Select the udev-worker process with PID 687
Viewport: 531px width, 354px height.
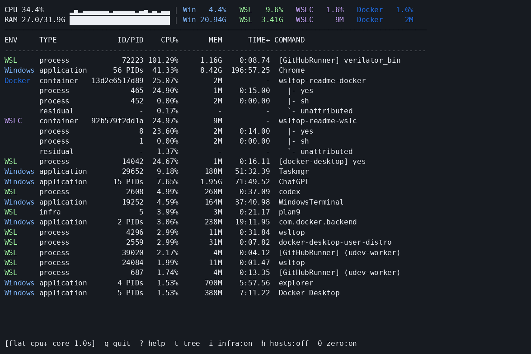pyautogui.click(x=202, y=273)
